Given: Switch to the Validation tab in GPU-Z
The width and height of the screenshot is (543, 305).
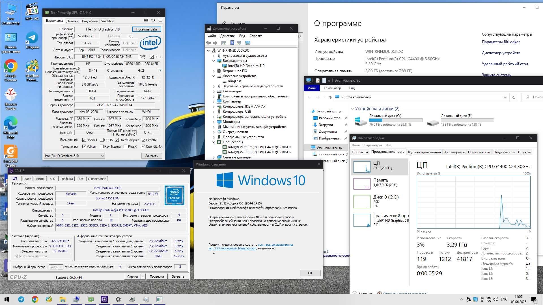Looking at the screenshot, I should point(107,21).
